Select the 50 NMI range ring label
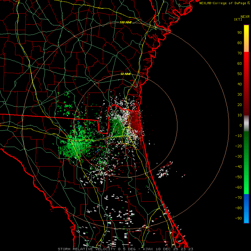Viewport: 251px width, 251px height. pos(126,74)
